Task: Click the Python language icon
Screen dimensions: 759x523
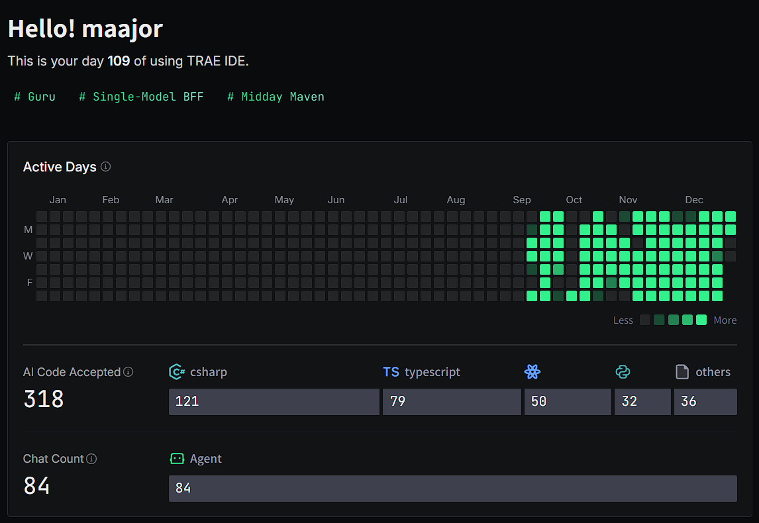Action: click(x=623, y=372)
